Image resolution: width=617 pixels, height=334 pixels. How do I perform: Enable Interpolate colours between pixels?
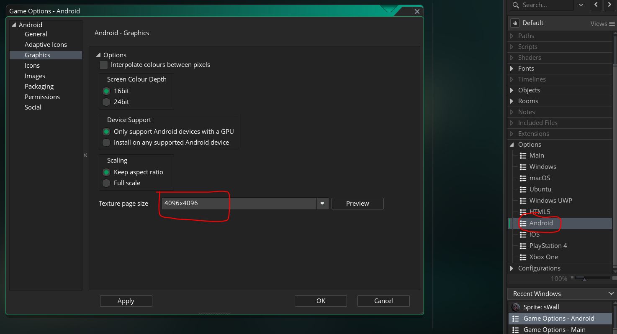tap(103, 65)
